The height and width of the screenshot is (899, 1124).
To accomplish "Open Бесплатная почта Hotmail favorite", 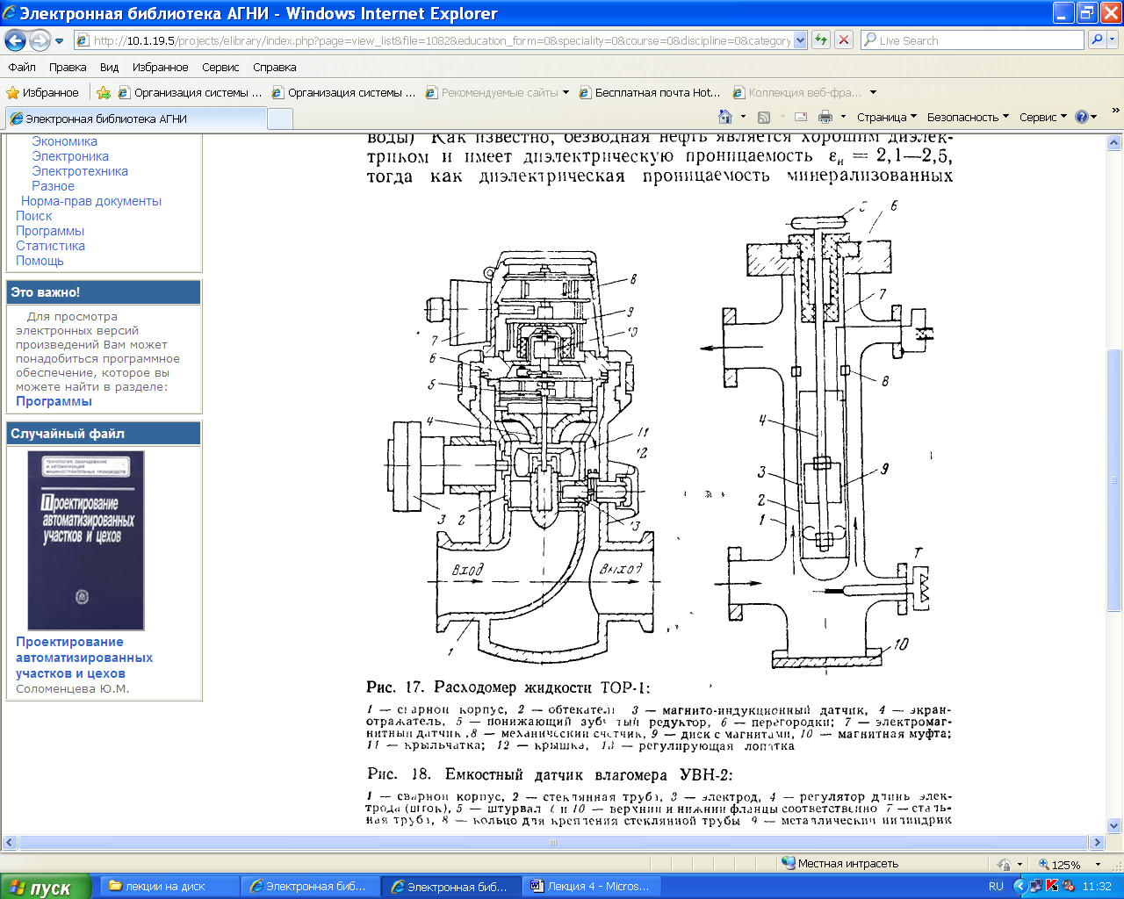I will (650, 92).
